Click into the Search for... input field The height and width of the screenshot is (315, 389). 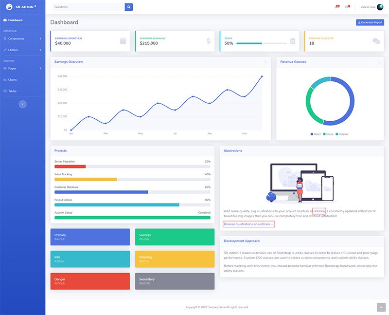88,7
